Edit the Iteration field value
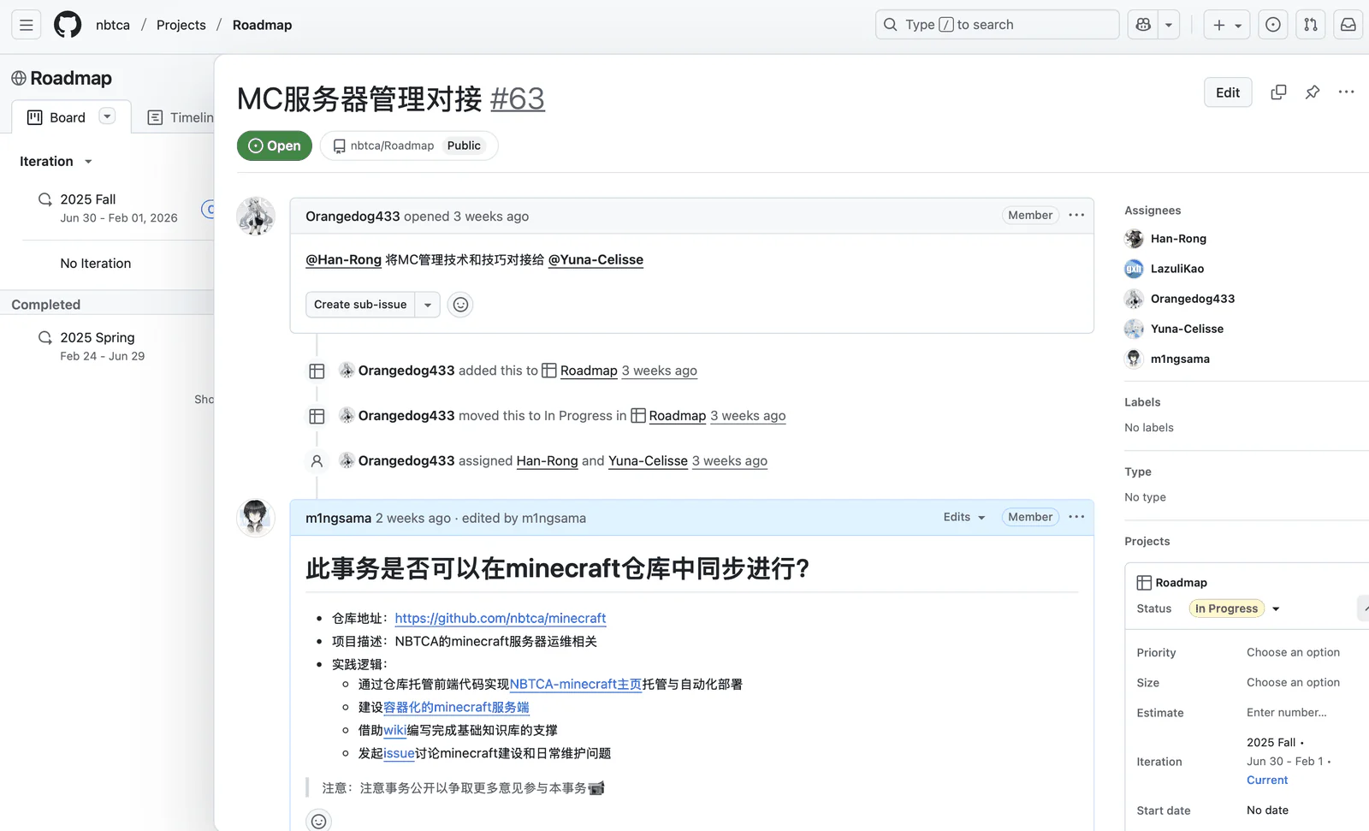This screenshot has height=831, width=1369. pos(1289,761)
